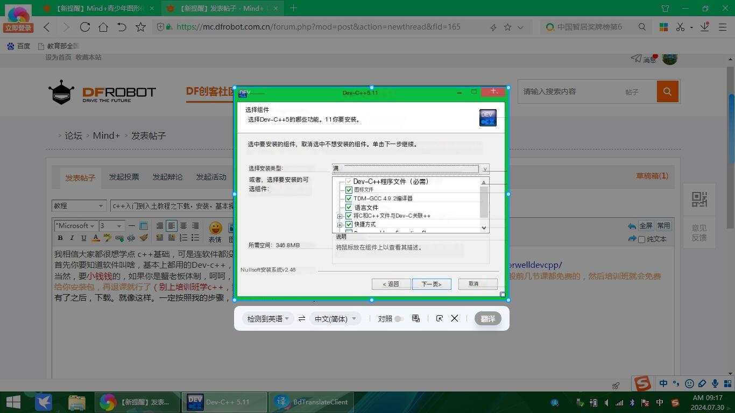Toggle TDM-GCC 4.9.2编译器 checkbox

tap(349, 198)
